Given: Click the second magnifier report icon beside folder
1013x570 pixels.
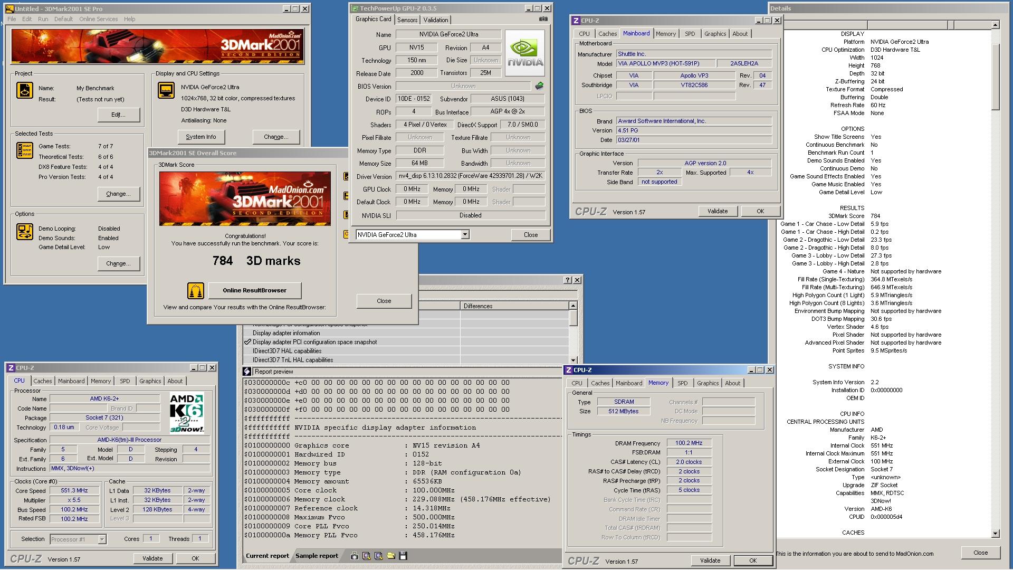Looking at the screenshot, I should (x=378, y=556).
